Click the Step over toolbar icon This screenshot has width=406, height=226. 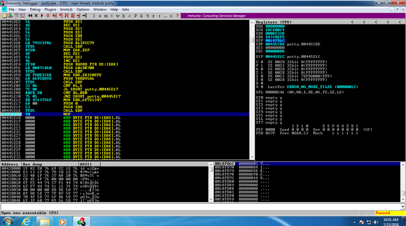coord(60,16)
